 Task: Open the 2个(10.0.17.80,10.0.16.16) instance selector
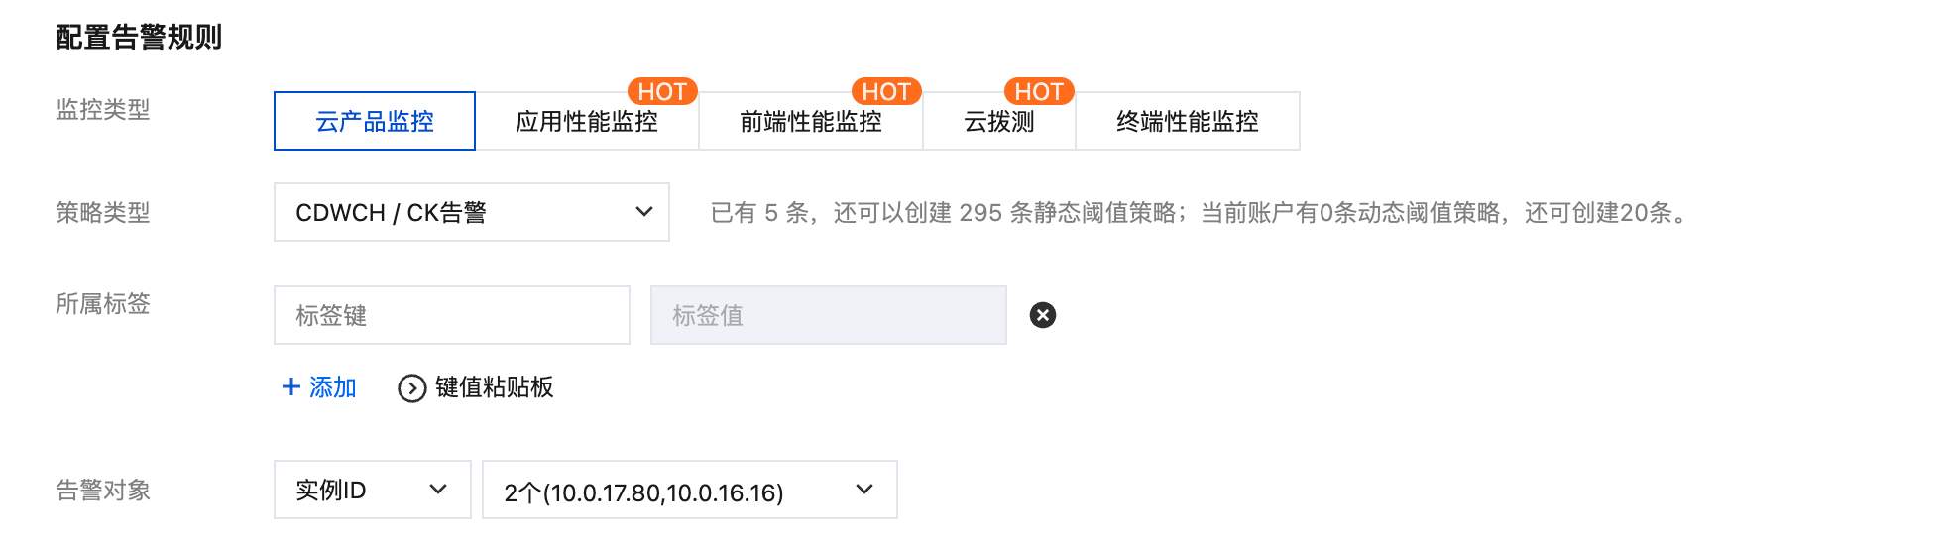[x=690, y=490]
